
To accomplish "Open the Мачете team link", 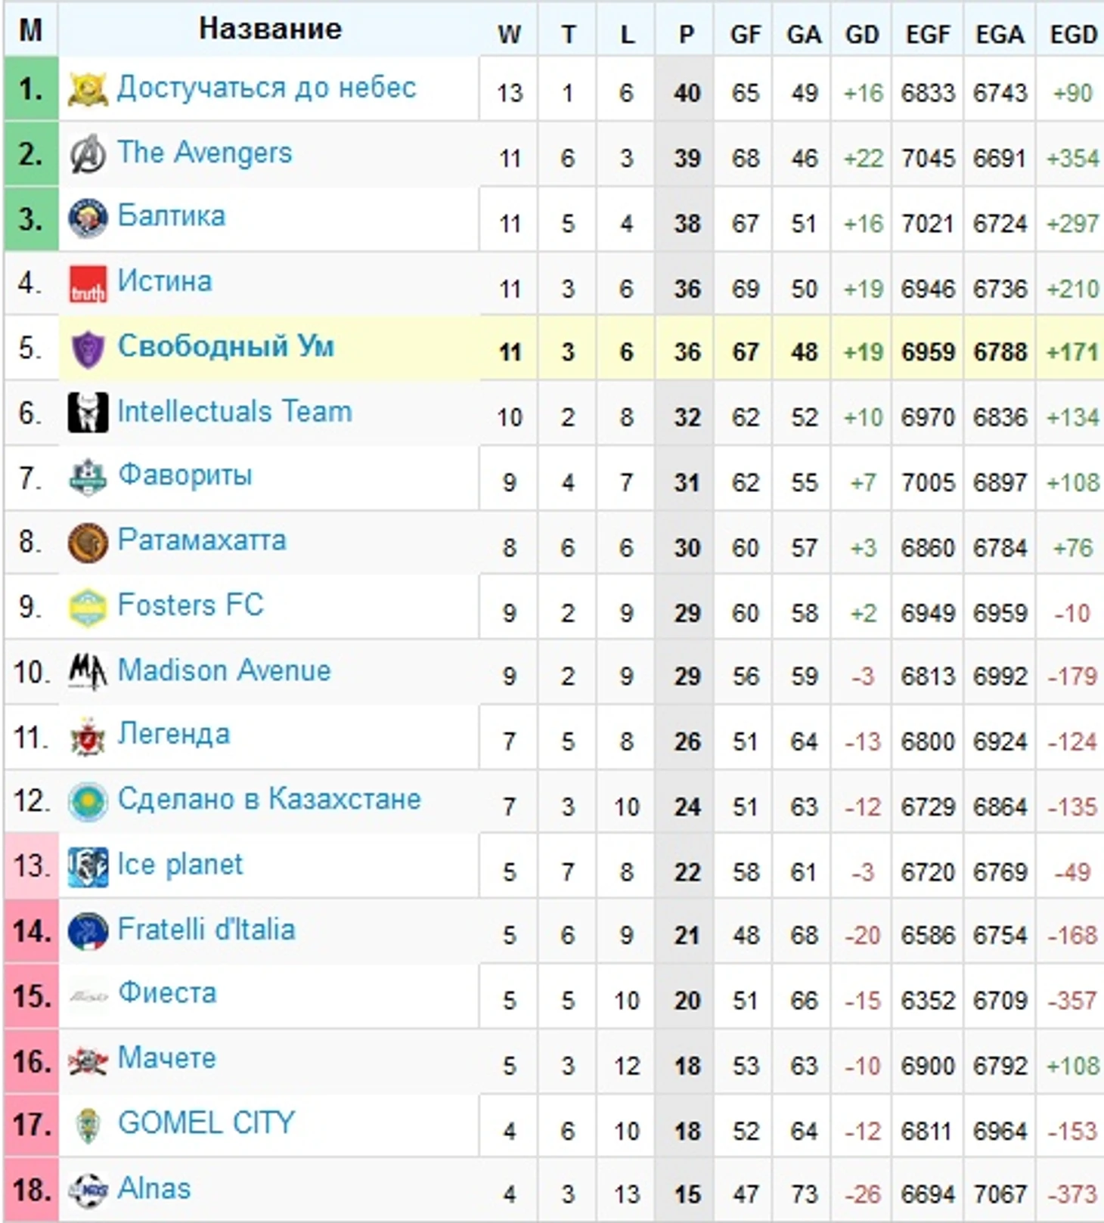I will pos(167,1058).
